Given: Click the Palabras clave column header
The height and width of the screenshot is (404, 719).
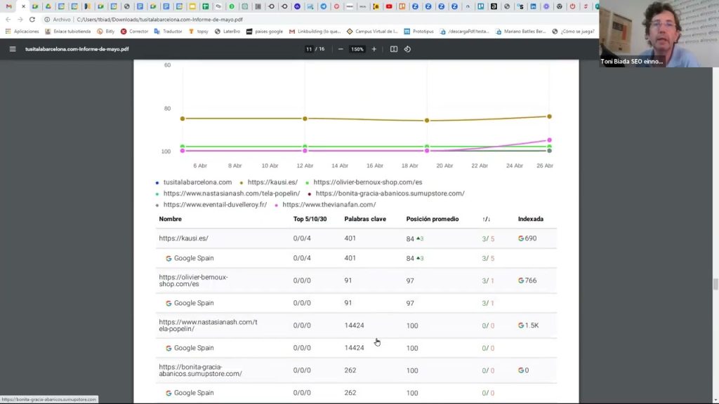Looking at the screenshot, I should point(365,219).
